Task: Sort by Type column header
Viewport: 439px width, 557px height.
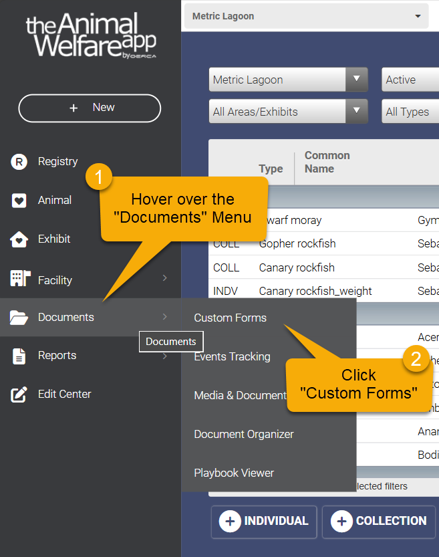Action: point(271,169)
